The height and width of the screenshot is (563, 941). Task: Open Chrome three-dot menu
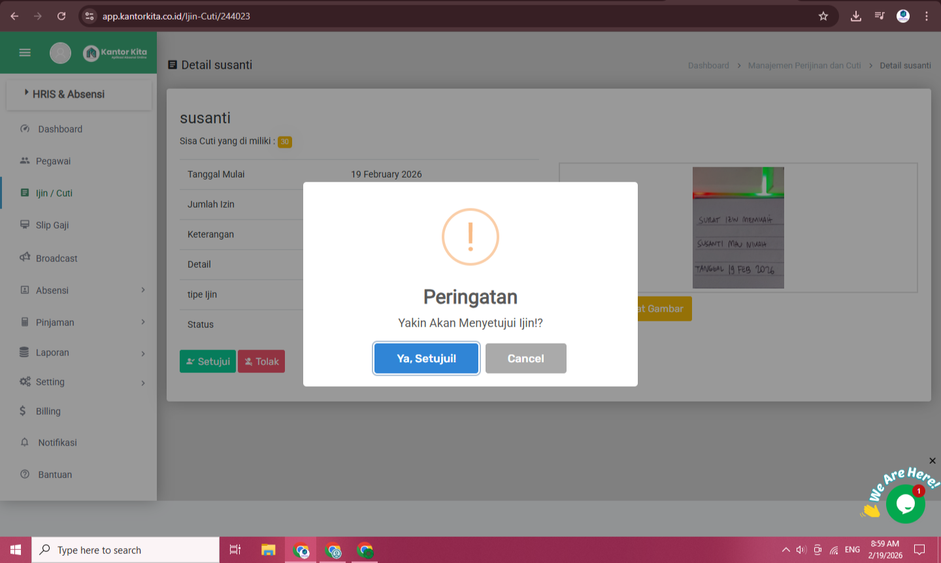tap(927, 16)
